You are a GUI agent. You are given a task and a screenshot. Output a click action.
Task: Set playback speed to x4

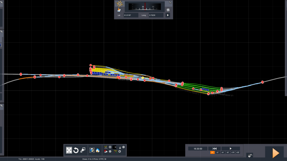click(222, 153)
